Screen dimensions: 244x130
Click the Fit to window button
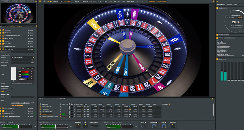pos(67,1)
